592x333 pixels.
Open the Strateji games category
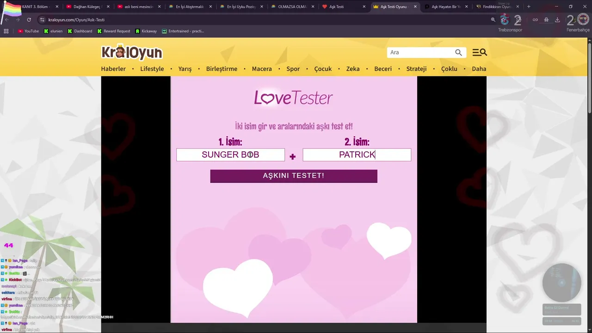coord(416,69)
